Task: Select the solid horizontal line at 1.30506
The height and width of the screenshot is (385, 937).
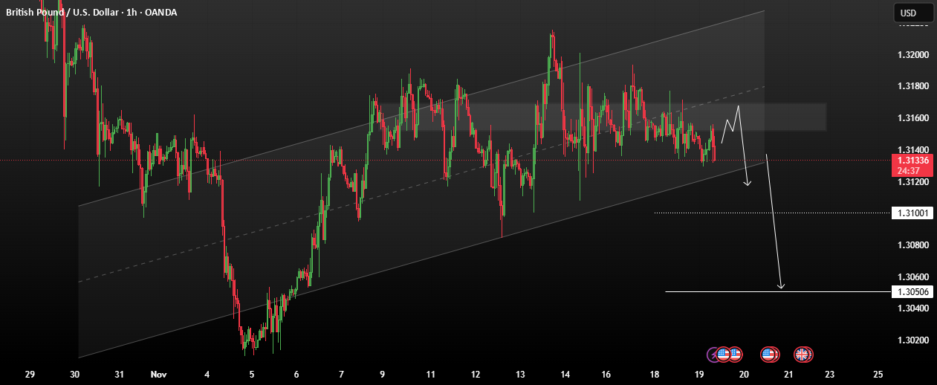Action: pyautogui.click(x=777, y=292)
